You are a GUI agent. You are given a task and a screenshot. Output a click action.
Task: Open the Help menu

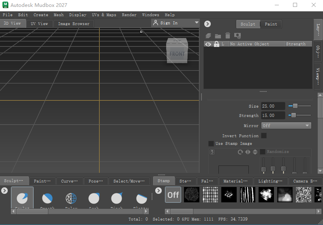(x=170, y=15)
